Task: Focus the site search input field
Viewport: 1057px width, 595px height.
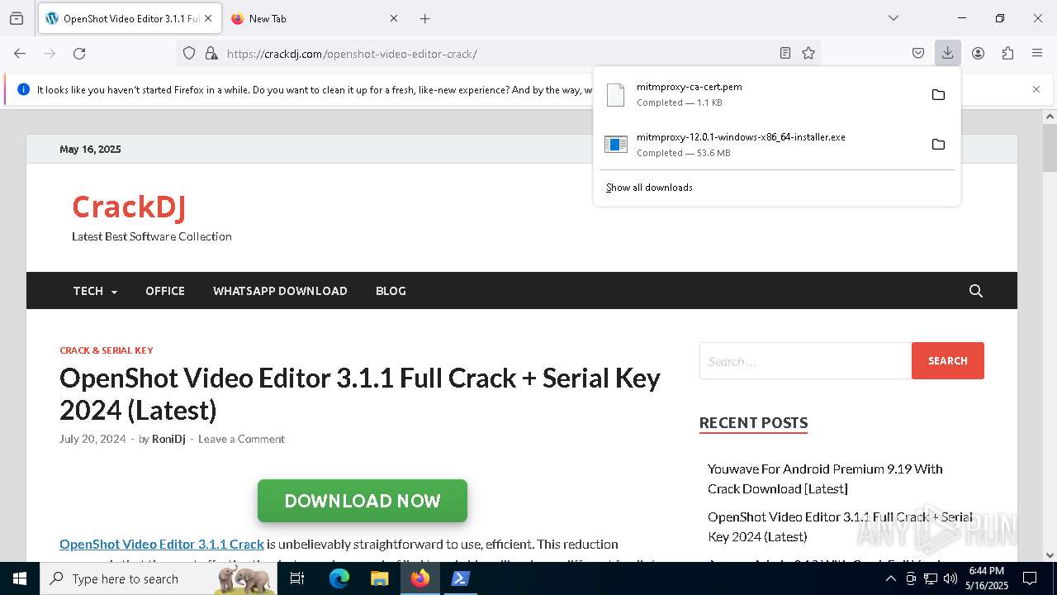Action: (x=805, y=361)
